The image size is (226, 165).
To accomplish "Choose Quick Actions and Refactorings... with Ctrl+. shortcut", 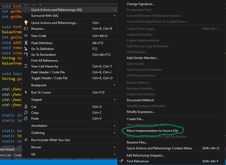I will pos(54,23).
